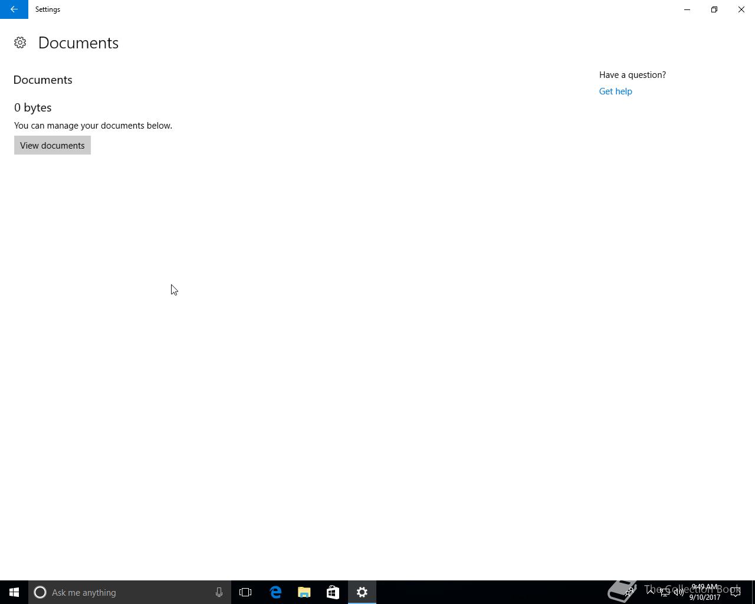The image size is (755, 604).
Task: Open the volume speaker tray icon
Action: [x=678, y=592]
